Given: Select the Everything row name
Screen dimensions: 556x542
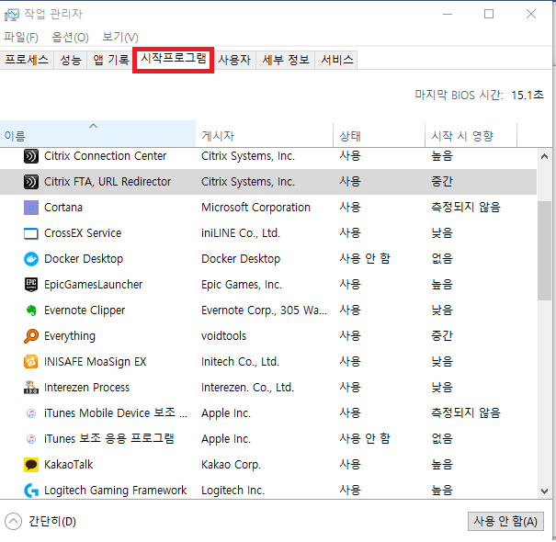Looking at the screenshot, I should (70, 336).
